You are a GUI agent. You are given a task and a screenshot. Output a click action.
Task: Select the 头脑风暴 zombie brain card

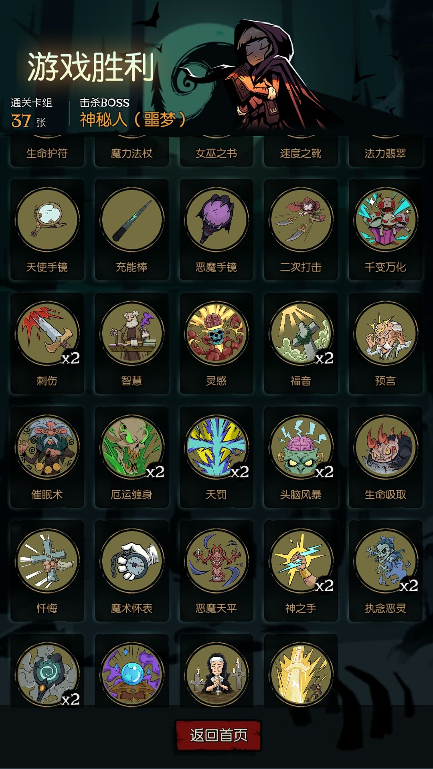pos(301,457)
